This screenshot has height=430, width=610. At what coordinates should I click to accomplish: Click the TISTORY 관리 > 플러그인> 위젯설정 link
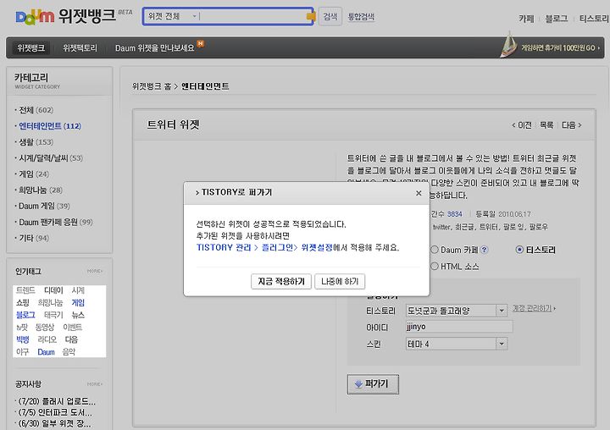(264, 248)
